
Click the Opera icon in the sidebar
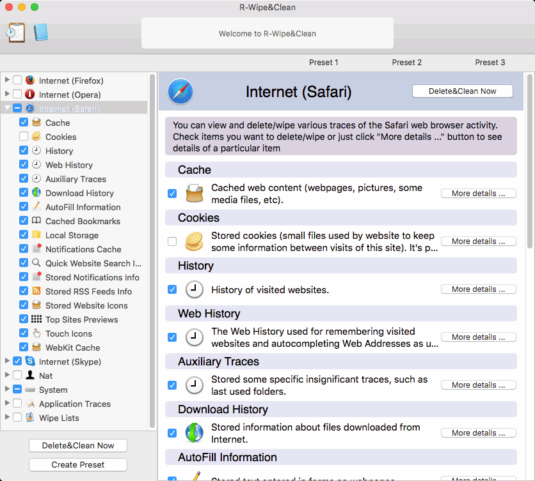pos(30,95)
